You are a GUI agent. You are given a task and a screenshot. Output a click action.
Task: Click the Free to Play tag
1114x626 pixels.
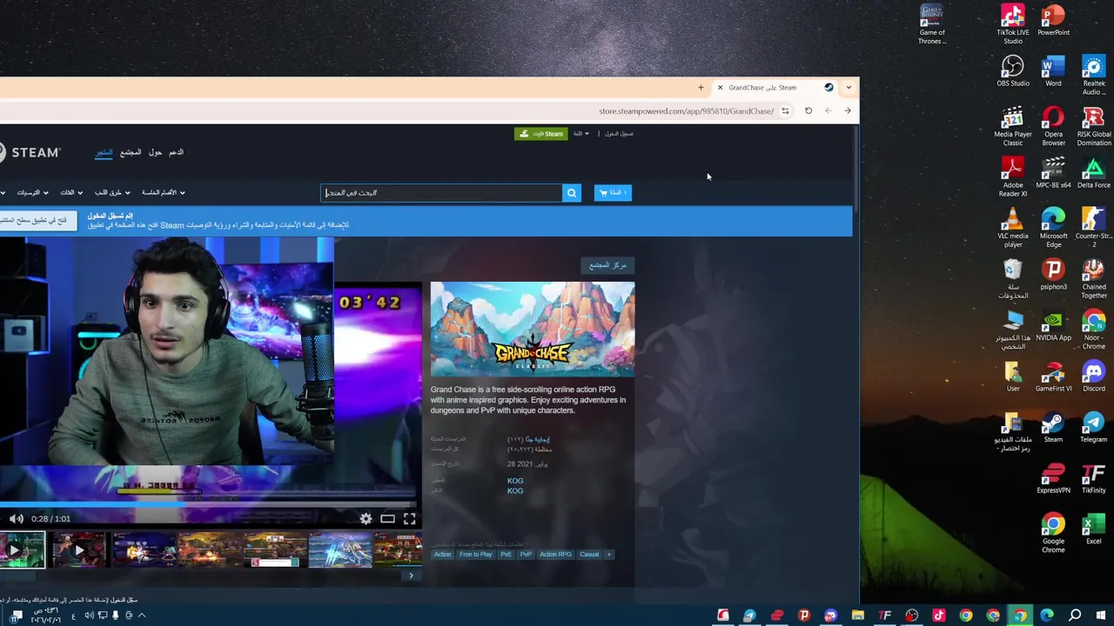[475, 555]
